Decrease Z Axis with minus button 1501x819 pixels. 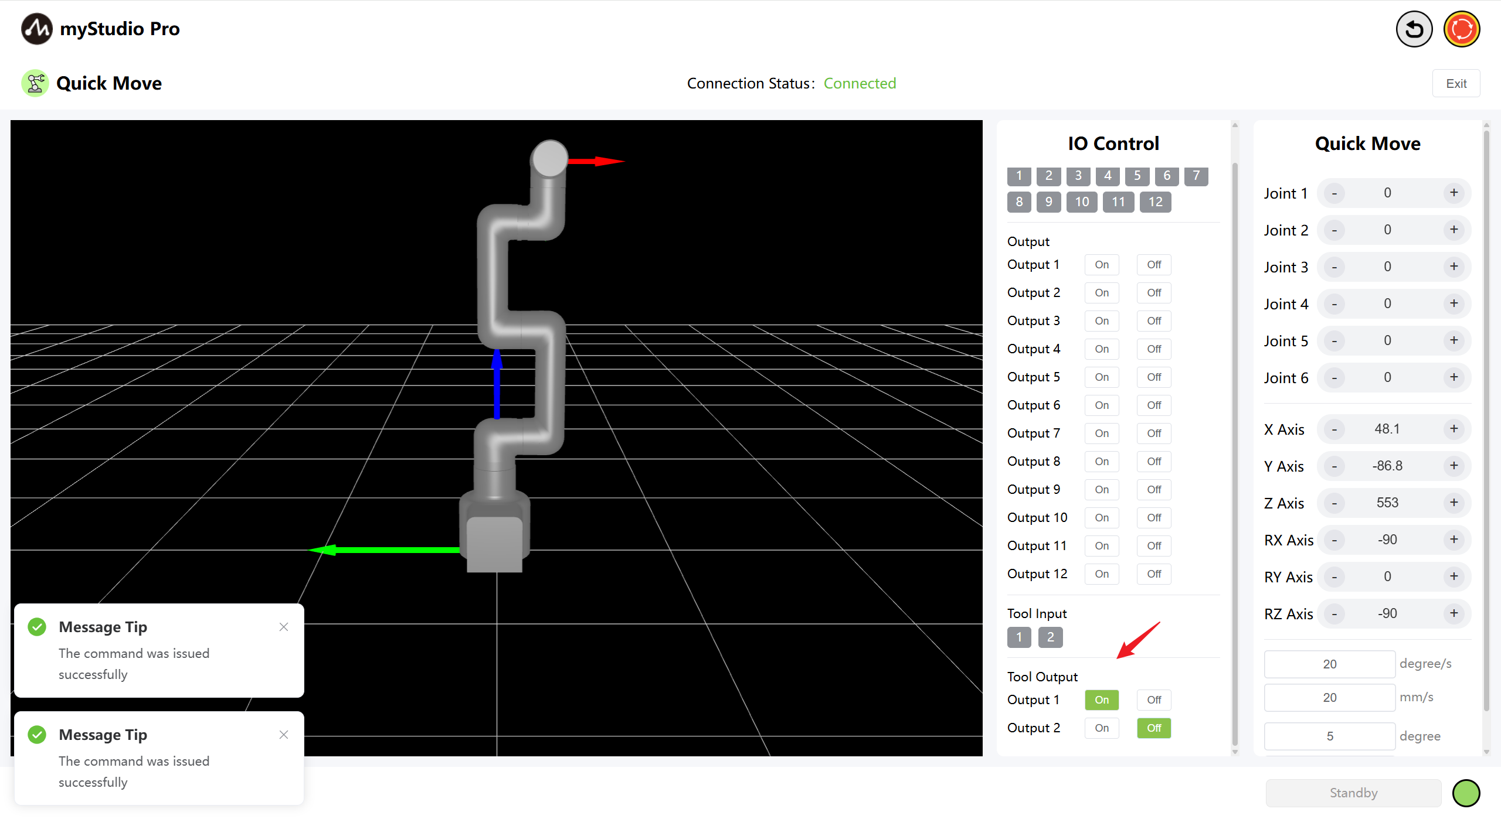[1334, 503]
